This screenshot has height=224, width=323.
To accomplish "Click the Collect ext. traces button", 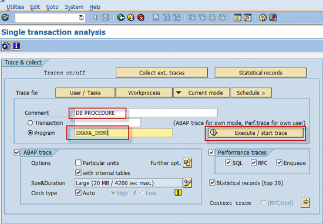I will [161, 73].
